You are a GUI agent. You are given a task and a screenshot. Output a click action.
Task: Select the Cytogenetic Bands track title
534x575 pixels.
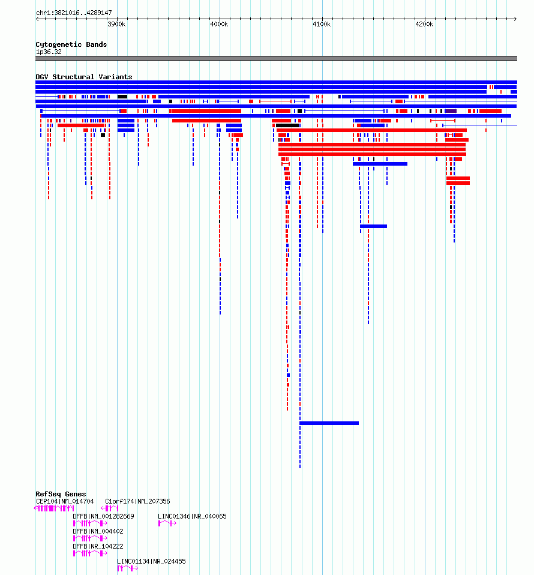71,44
